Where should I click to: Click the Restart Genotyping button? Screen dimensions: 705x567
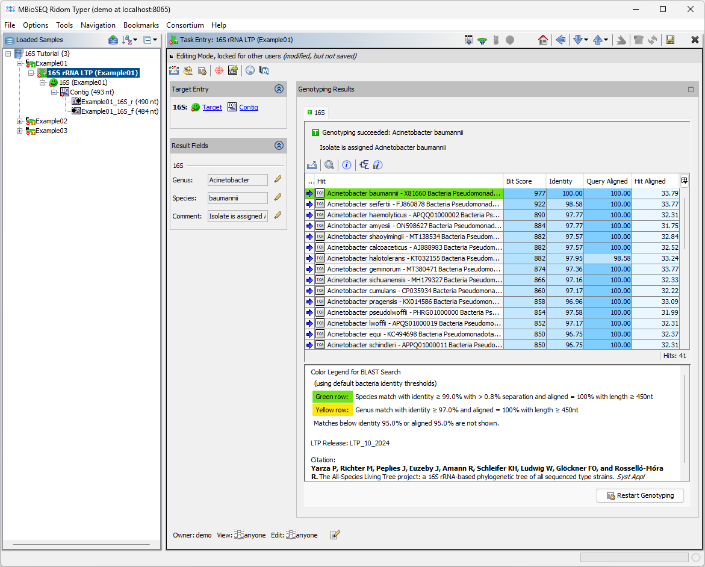(x=641, y=496)
